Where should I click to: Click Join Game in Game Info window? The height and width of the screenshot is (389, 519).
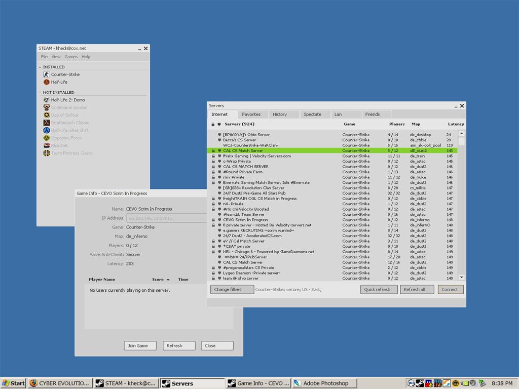(140, 345)
